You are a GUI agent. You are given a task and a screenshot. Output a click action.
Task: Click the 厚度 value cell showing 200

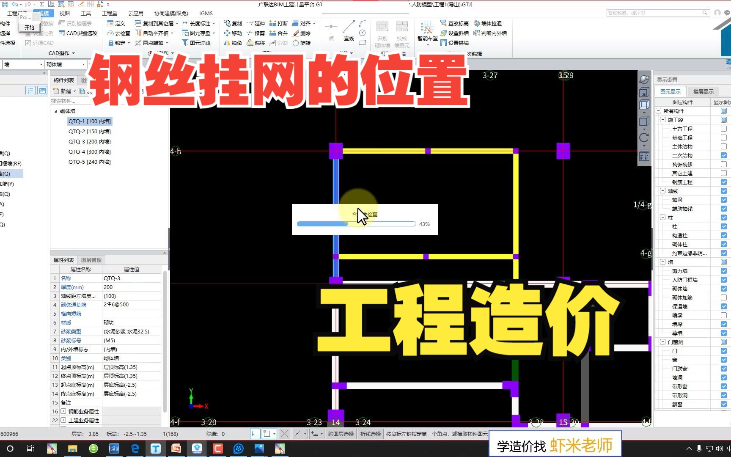click(131, 287)
